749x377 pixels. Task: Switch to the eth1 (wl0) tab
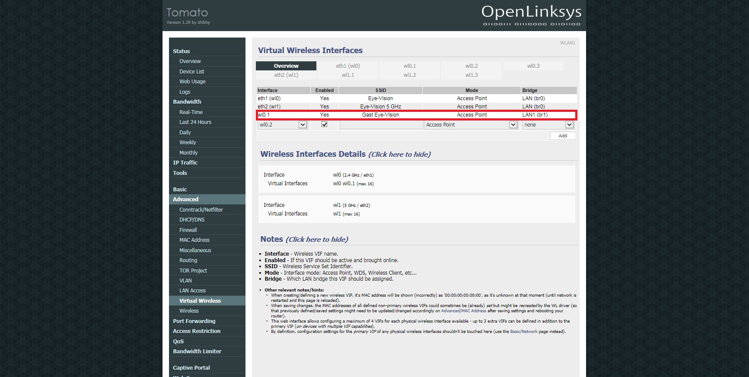click(x=348, y=66)
